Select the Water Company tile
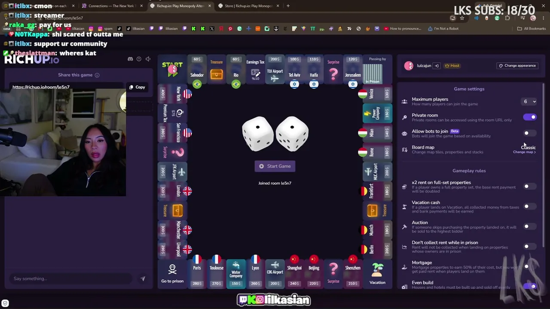The height and width of the screenshot is (309, 550). 236,273
